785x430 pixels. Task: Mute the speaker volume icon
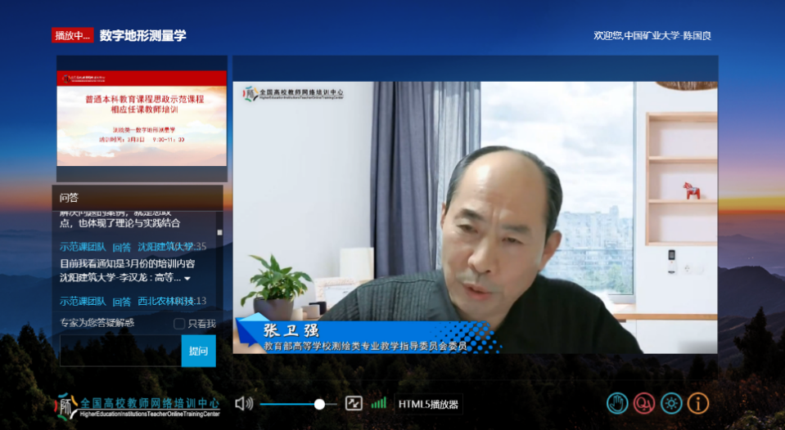[x=243, y=403]
